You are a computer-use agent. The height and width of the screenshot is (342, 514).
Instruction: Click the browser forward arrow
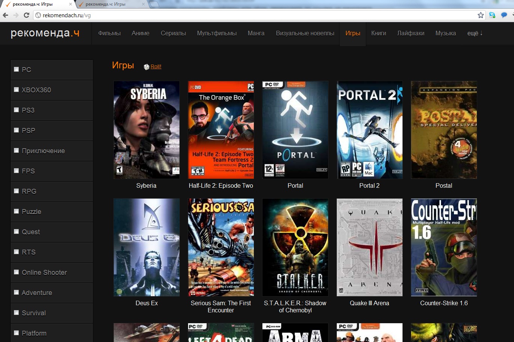(x=16, y=15)
